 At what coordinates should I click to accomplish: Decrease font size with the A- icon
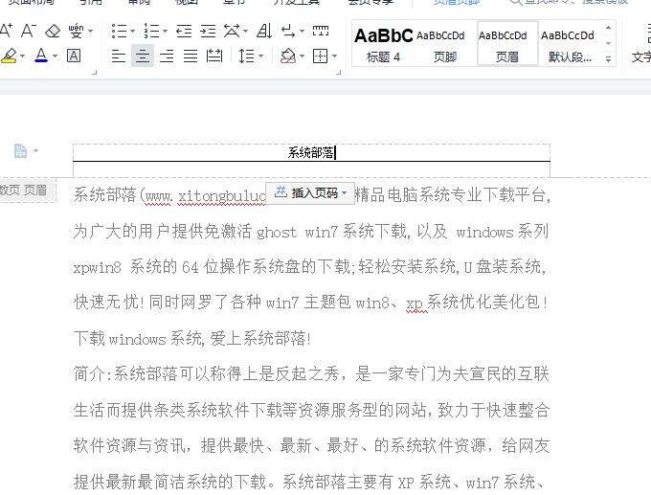coord(29,31)
